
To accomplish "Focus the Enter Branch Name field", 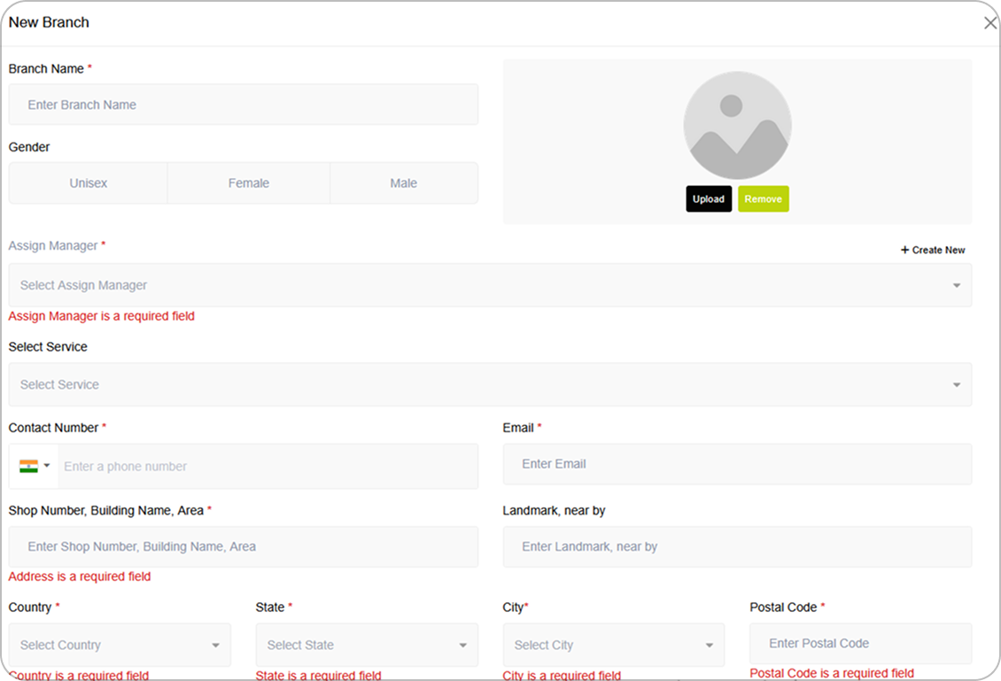I will (x=244, y=104).
